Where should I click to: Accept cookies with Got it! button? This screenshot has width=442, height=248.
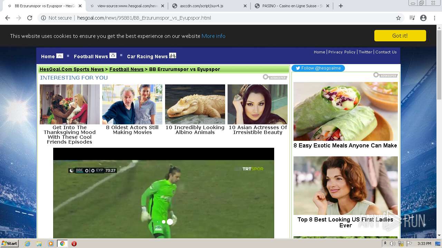400,35
